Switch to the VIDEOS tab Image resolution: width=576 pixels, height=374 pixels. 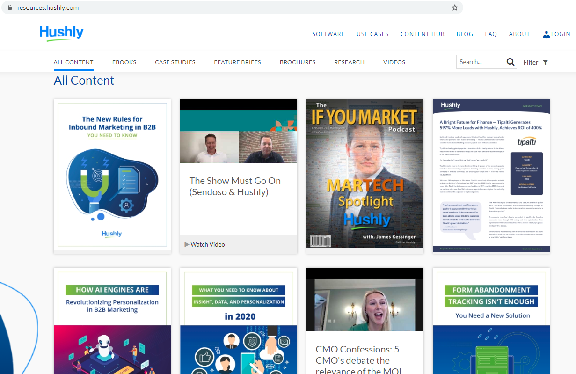pos(394,62)
